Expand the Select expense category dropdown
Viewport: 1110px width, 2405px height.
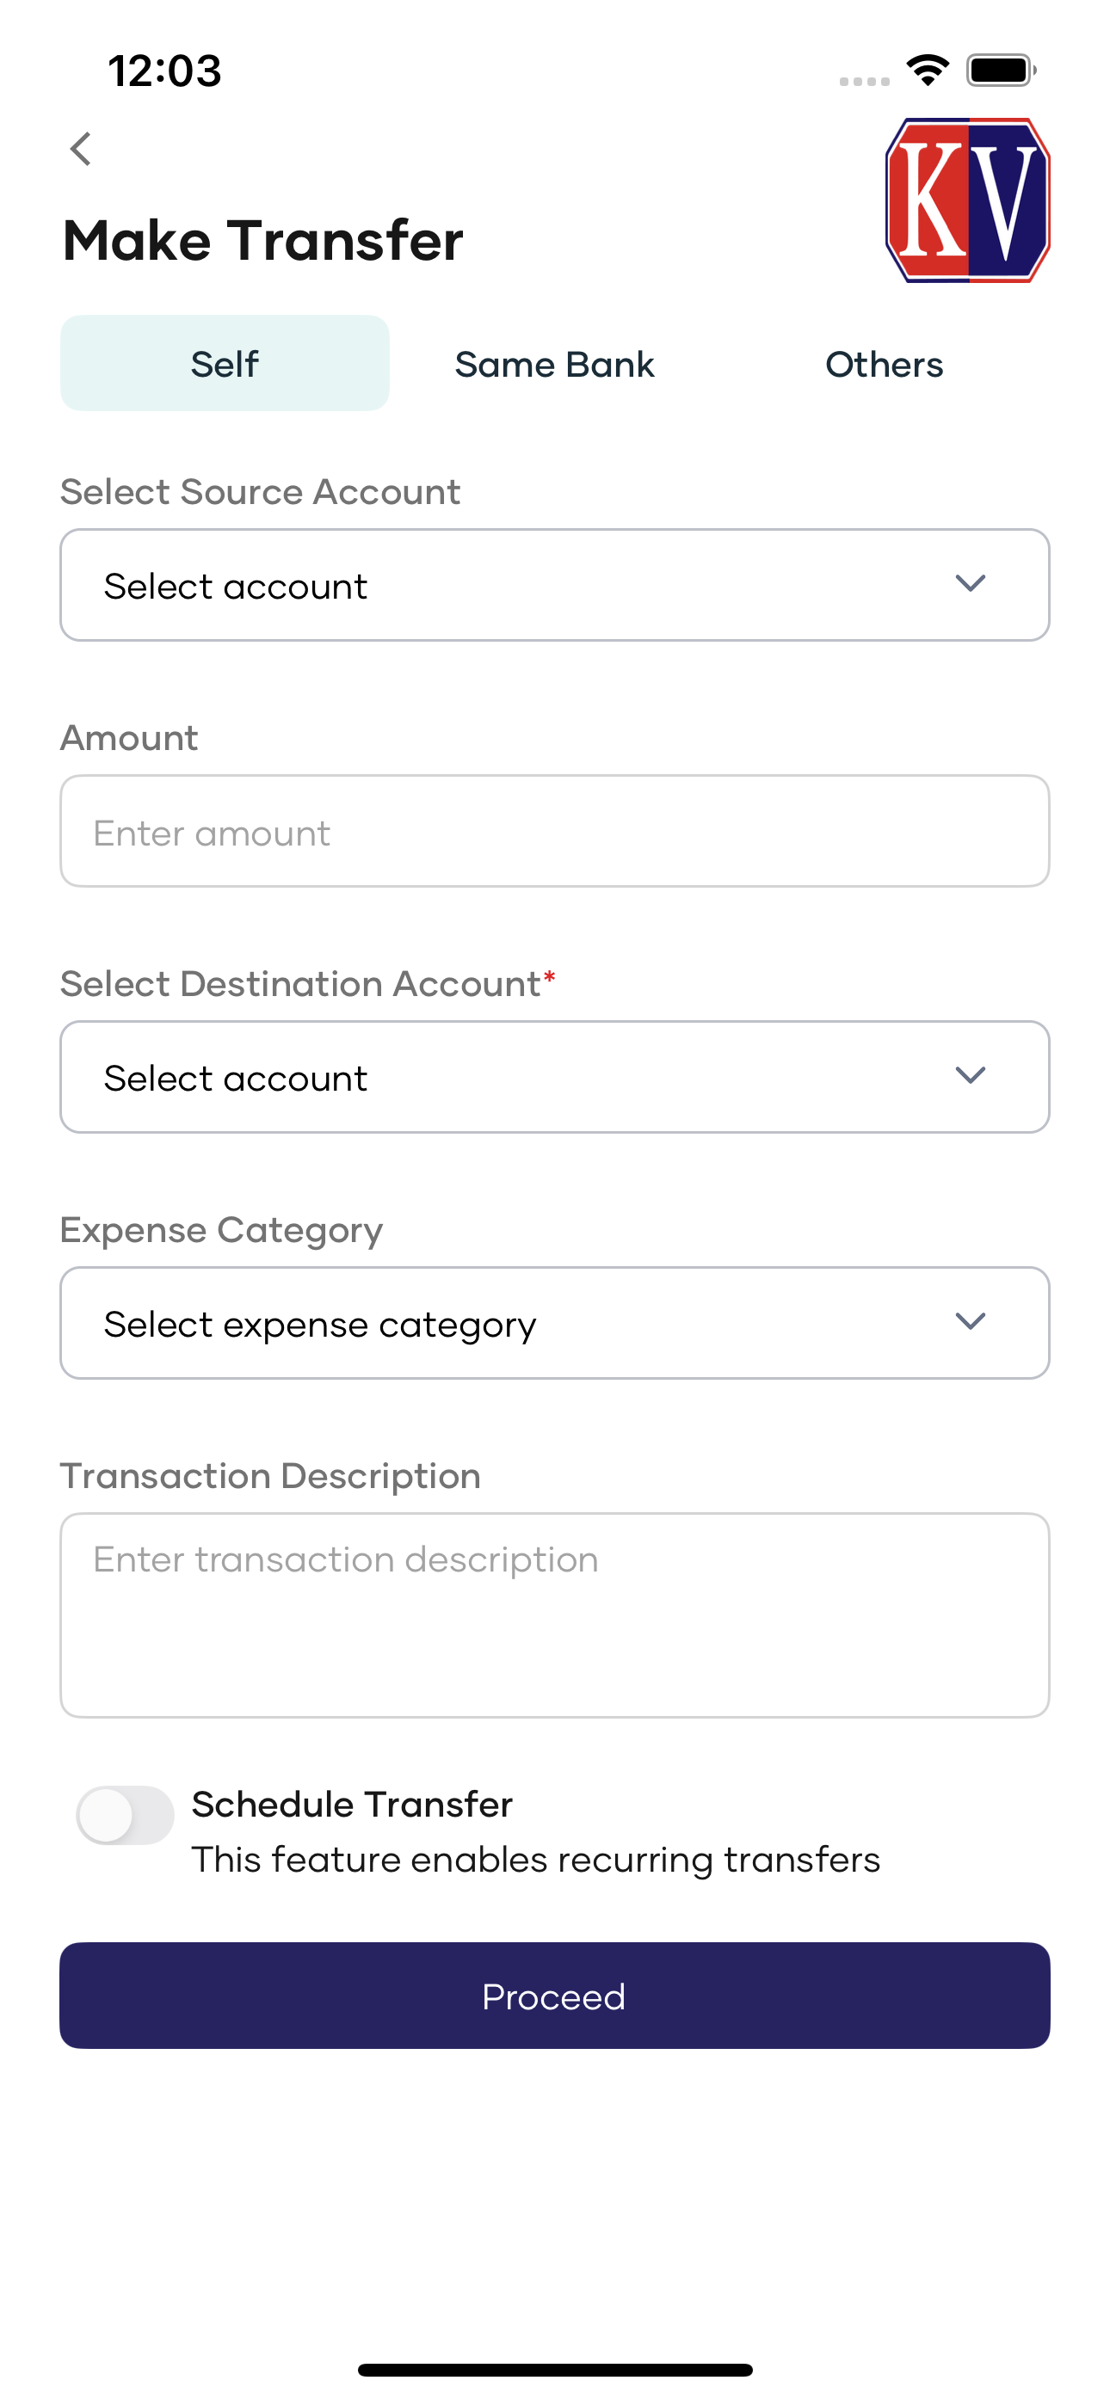click(555, 1323)
